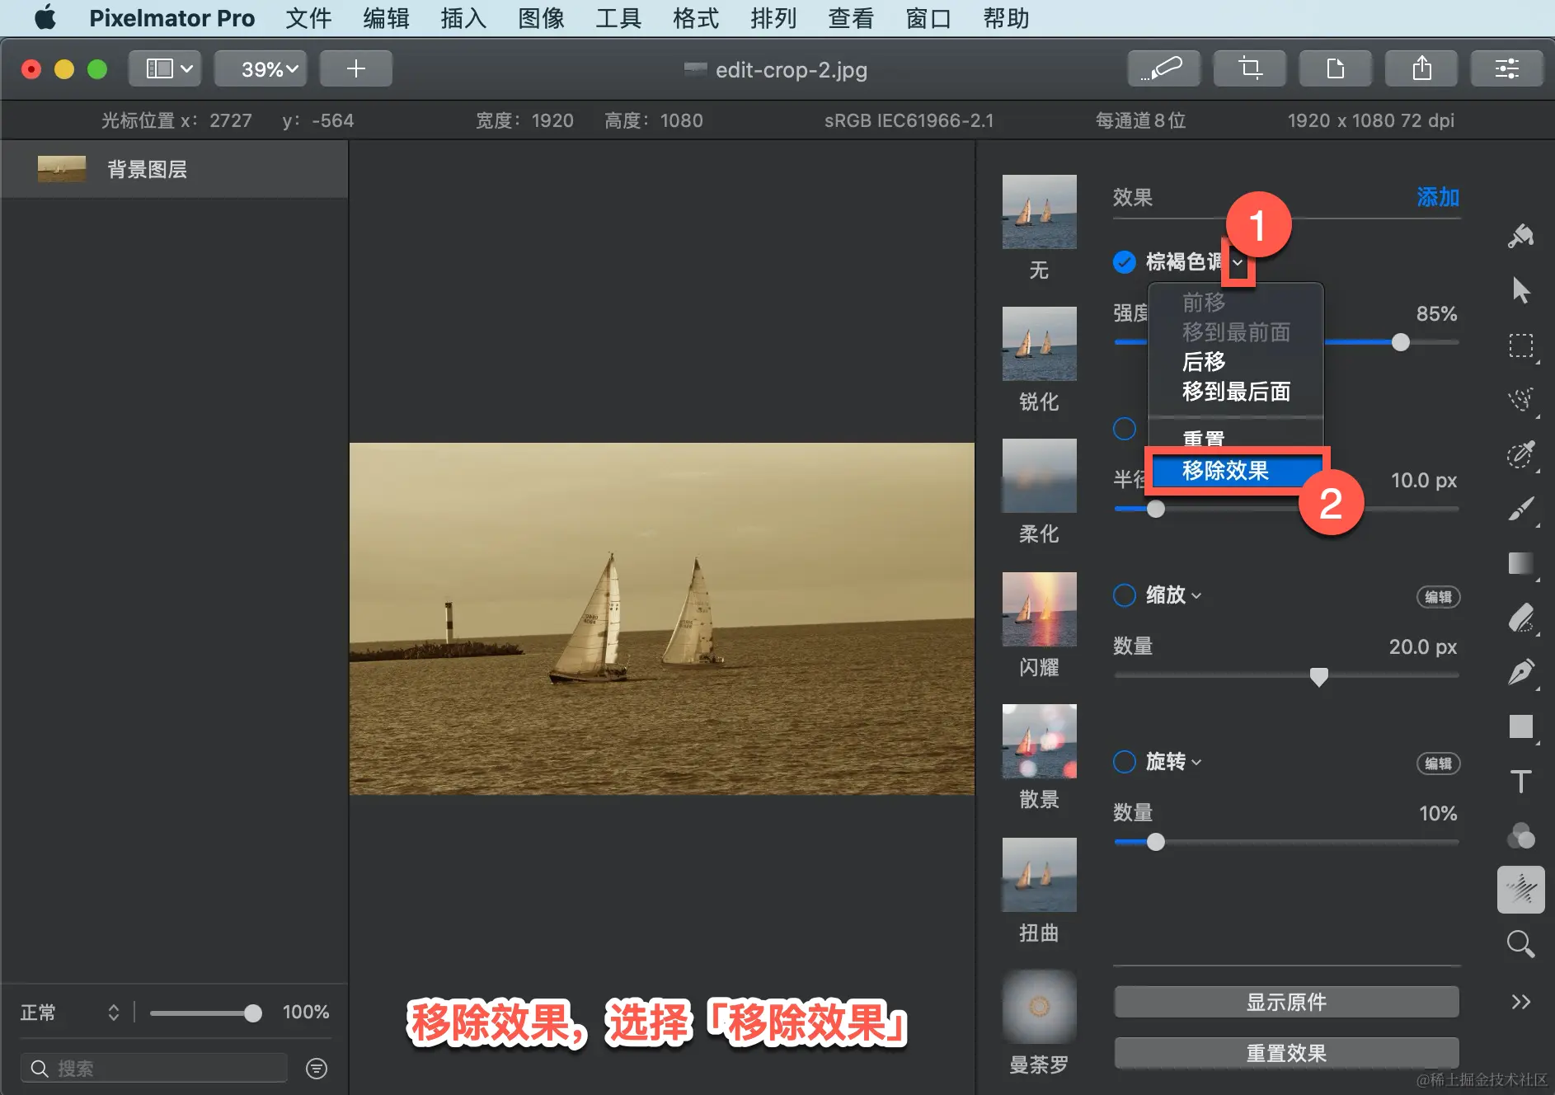Open the 旋转 effect dropdown chevron
Image resolution: width=1555 pixels, height=1095 pixels.
pyautogui.click(x=1196, y=763)
